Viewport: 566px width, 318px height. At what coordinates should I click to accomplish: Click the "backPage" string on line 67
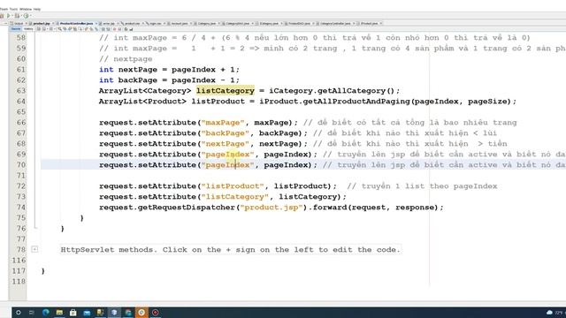[x=226, y=133]
